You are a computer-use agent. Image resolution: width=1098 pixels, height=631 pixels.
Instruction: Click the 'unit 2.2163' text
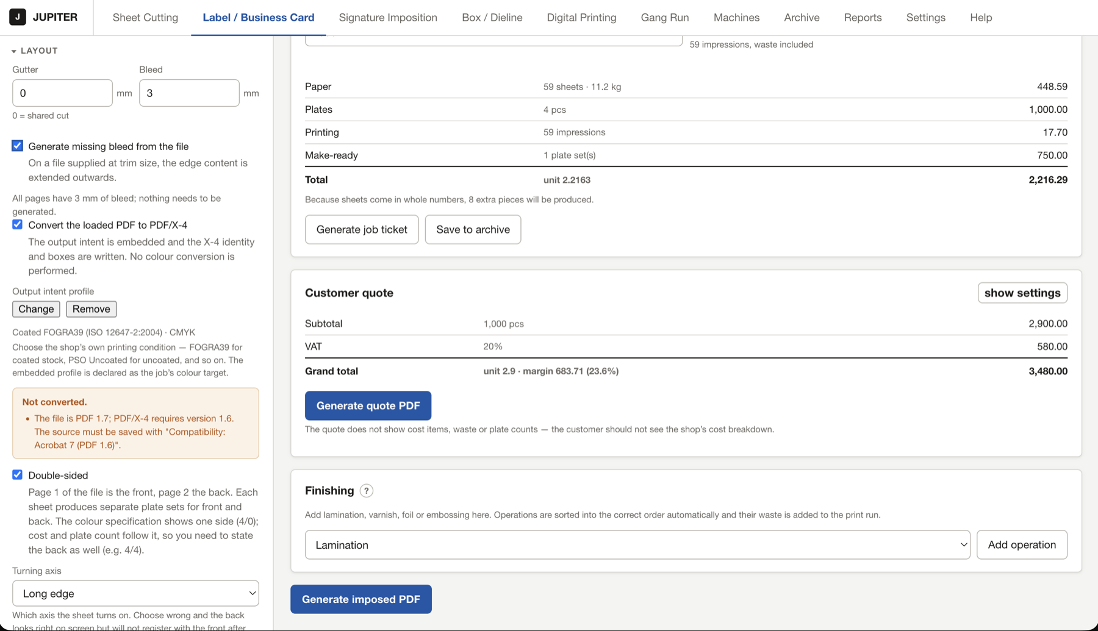coord(567,180)
